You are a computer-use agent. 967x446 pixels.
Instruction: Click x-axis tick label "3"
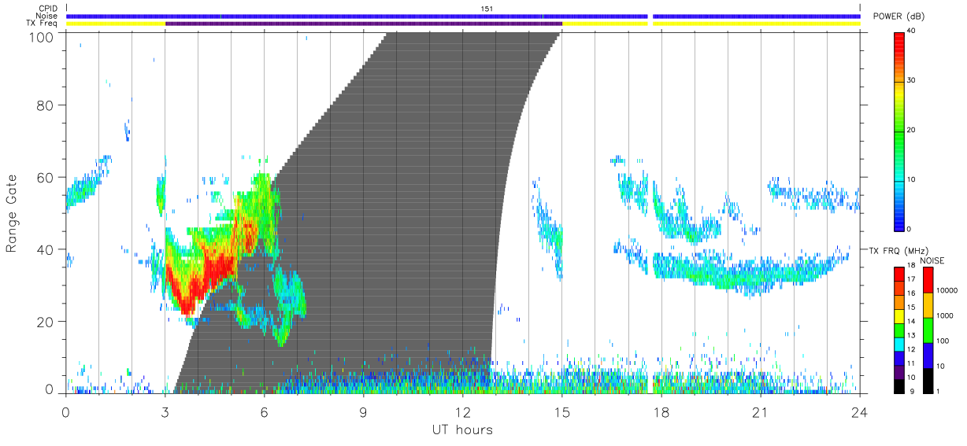(x=165, y=411)
